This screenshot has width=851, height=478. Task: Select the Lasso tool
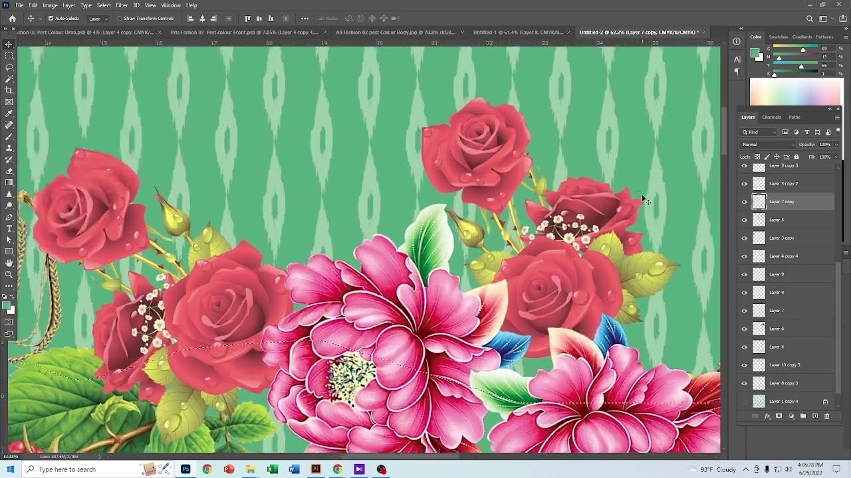[x=9, y=67]
